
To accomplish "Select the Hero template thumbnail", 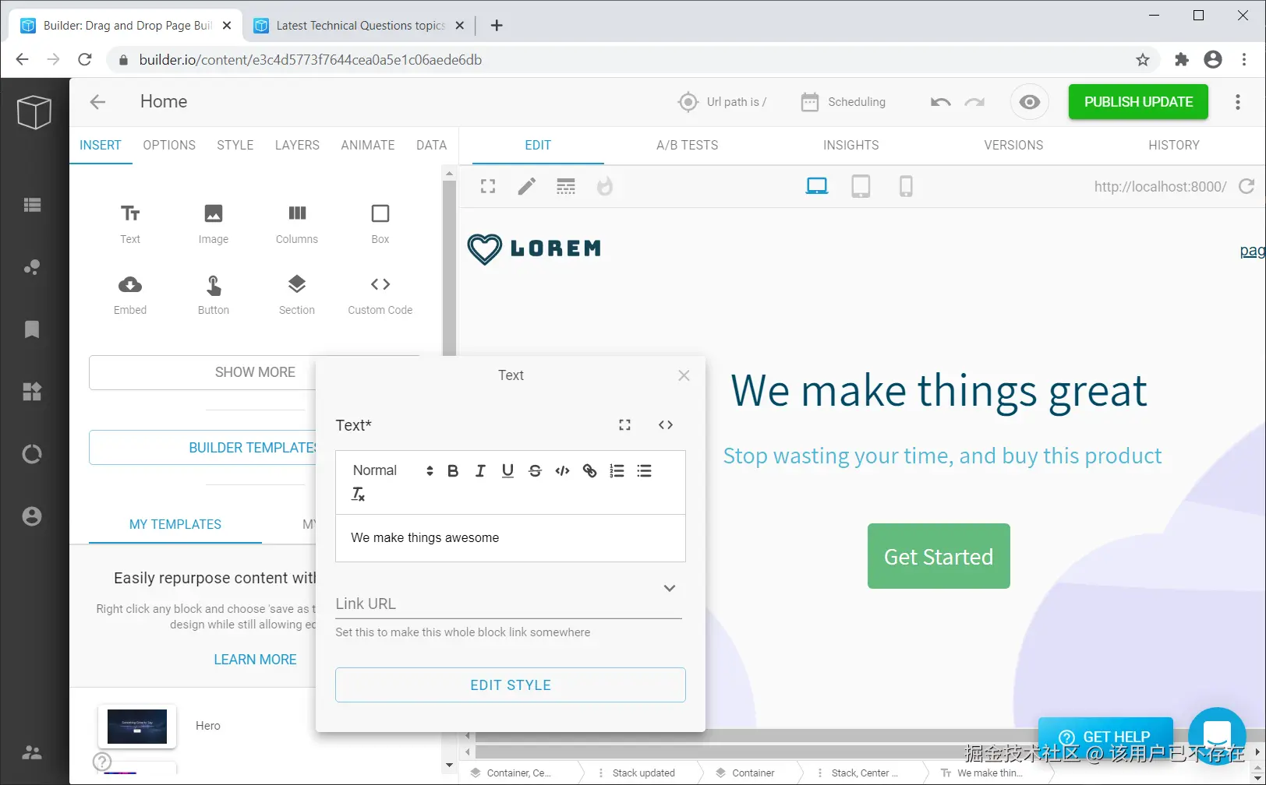I will pyautogui.click(x=137, y=726).
